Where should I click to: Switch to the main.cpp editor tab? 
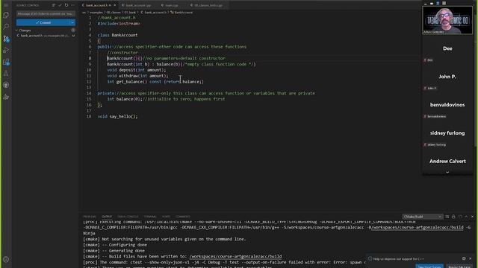point(170,5)
